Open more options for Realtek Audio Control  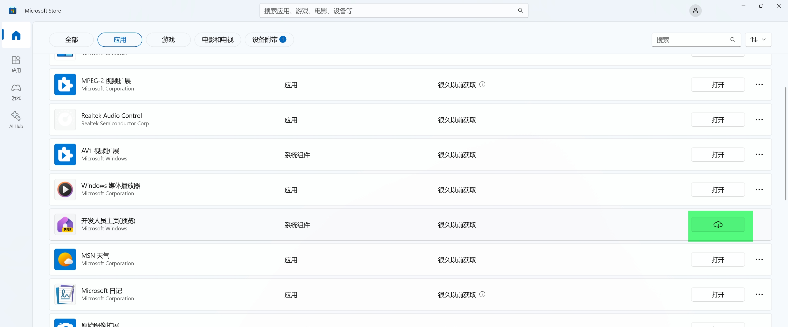pyautogui.click(x=759, y=119)
